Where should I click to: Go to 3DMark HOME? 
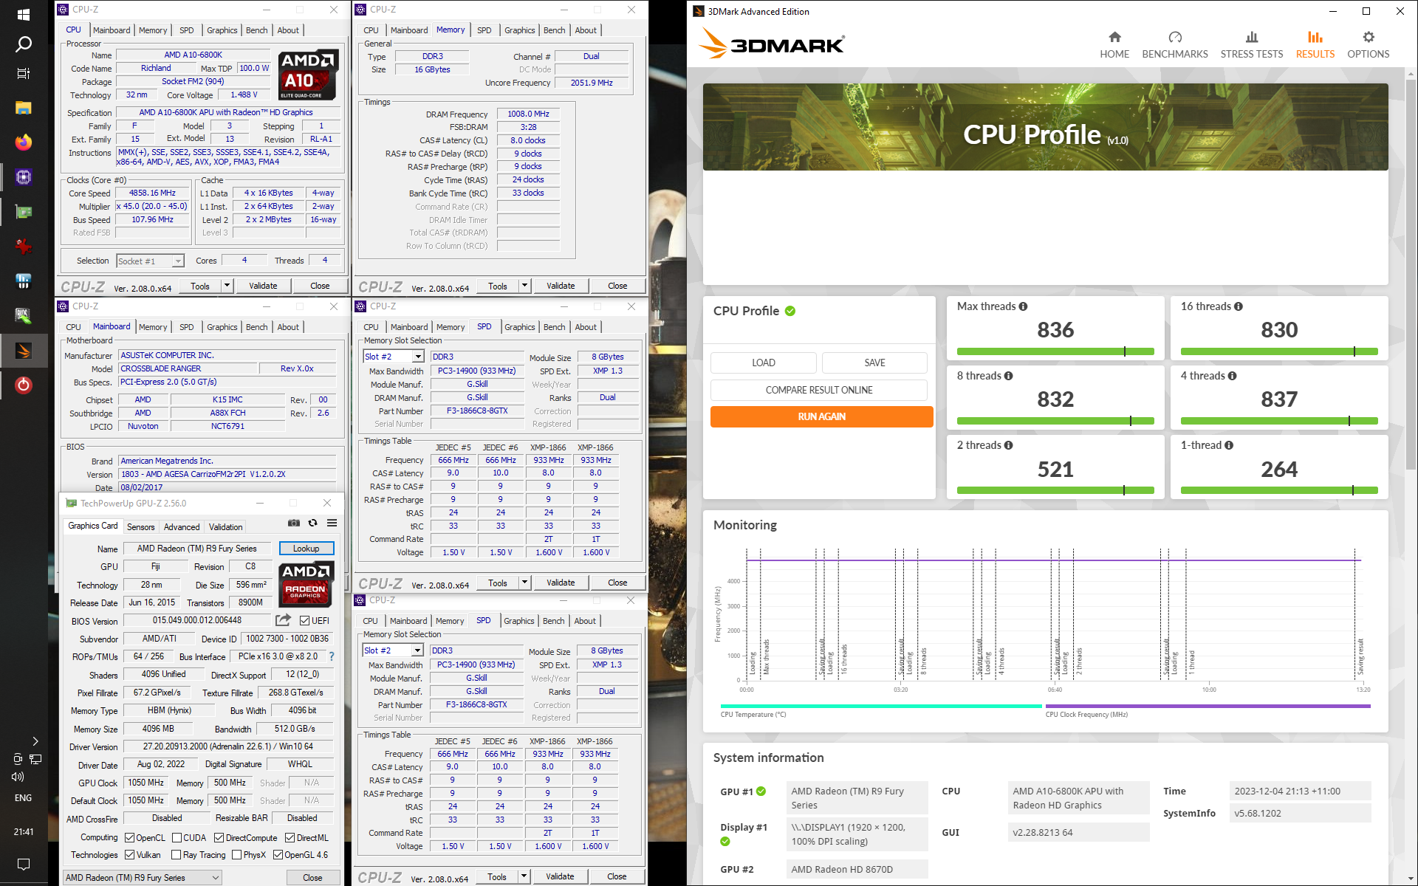[1114, 46]
